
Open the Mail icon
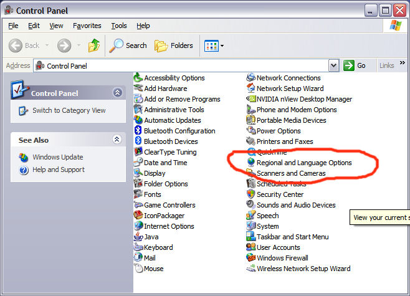pos(138,258)
